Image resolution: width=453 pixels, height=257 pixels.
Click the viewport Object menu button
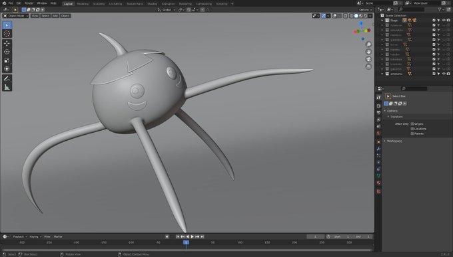[65, 16]
